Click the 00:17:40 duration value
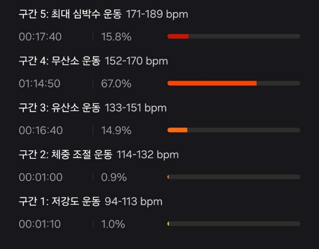319x249 pixels. tap(40, 37)
